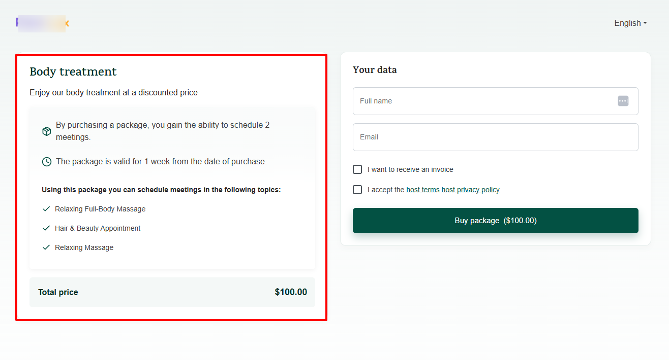Image resolution: width=669 pixels, height=360 pixels.
Task: Click the clock icon beside validity text
Action: (46, 161)
